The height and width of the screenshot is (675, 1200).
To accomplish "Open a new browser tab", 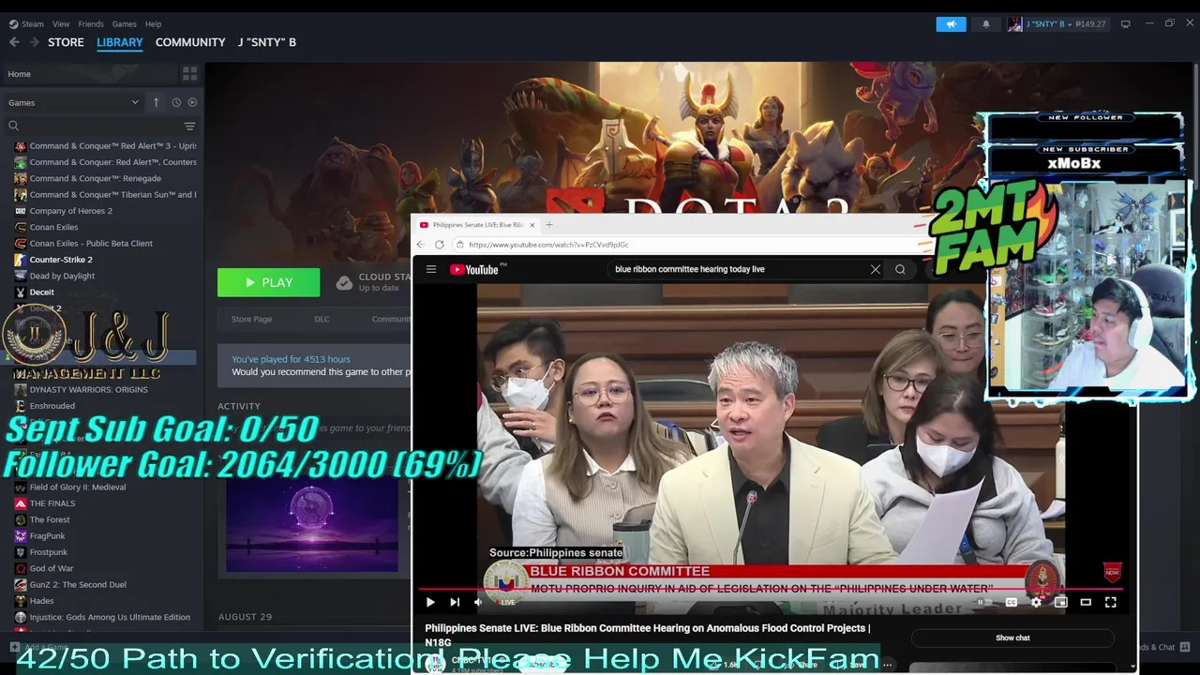I will [x=549, y=225].
